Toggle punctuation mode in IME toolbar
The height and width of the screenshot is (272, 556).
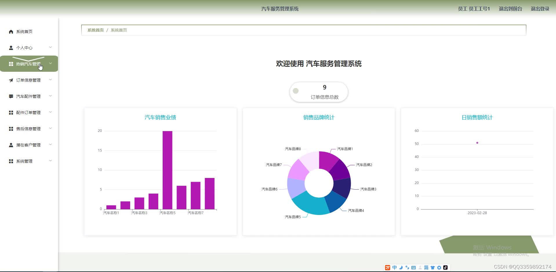coord(407,268)
